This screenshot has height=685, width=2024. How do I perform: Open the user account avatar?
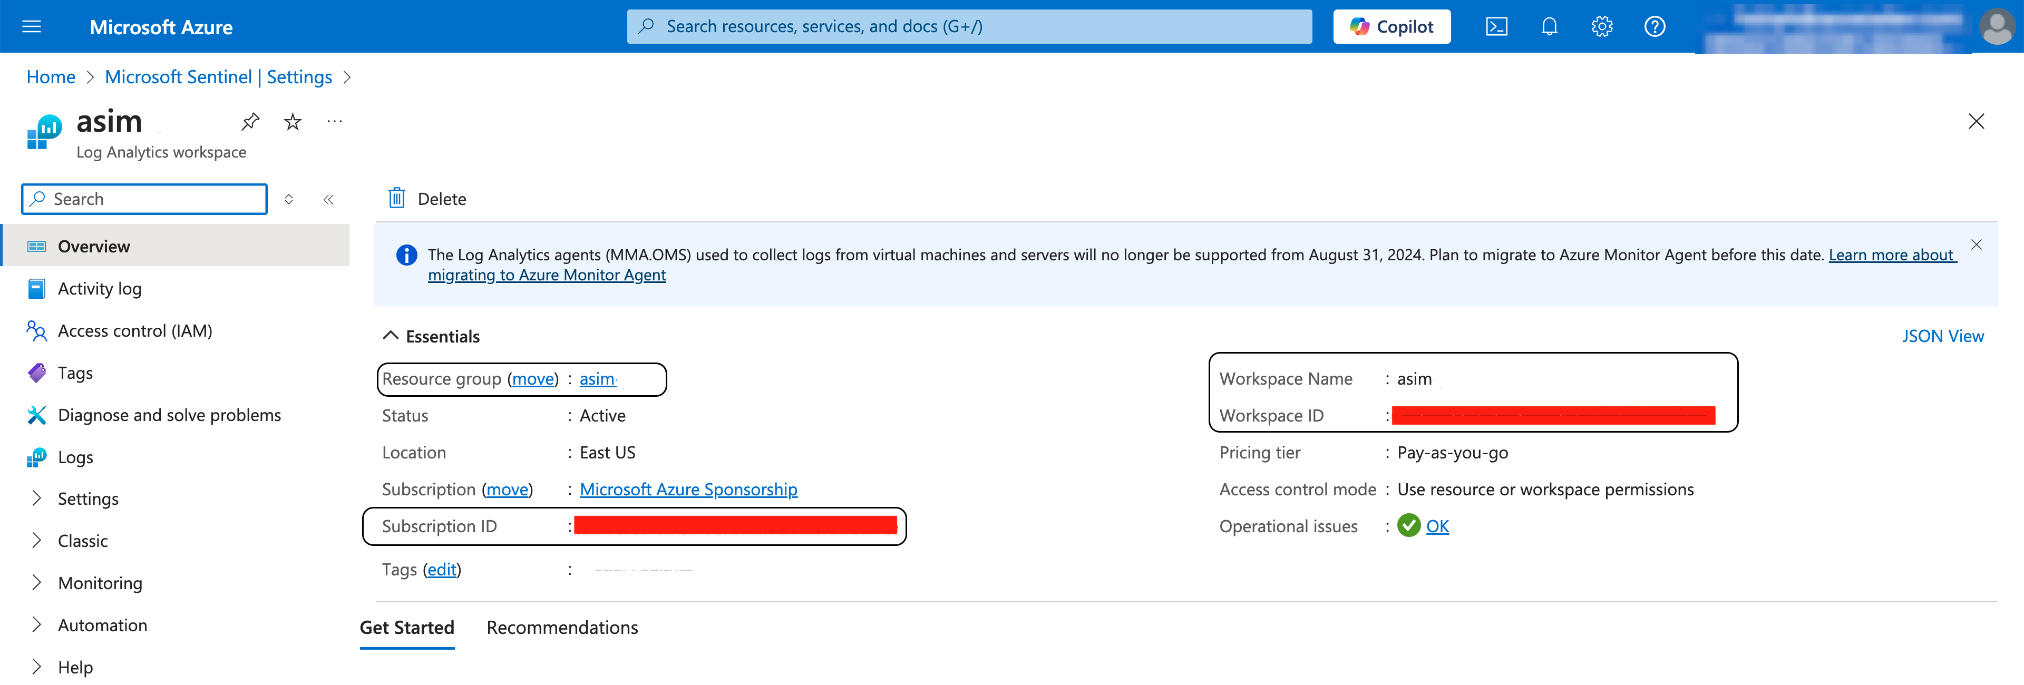click(x=1997, y=27)
